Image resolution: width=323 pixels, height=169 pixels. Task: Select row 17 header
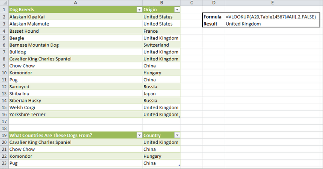click(4, 121)
